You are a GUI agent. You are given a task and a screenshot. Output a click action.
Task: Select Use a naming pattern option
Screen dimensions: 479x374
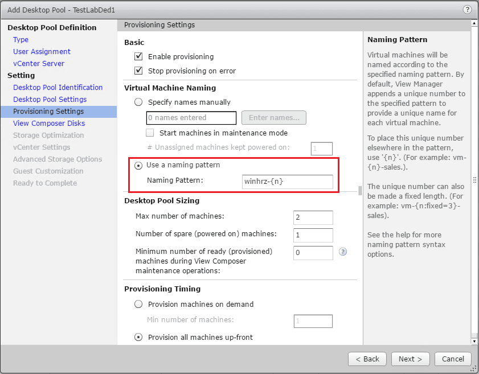tap(138, 165)
